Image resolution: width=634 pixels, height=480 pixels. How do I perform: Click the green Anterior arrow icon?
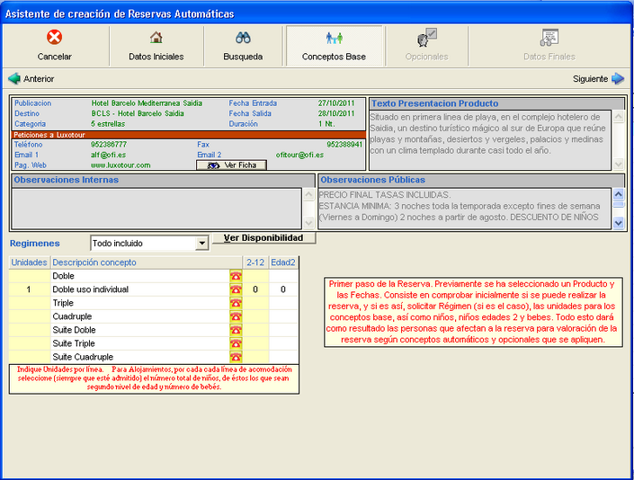[x=14, y=78]
